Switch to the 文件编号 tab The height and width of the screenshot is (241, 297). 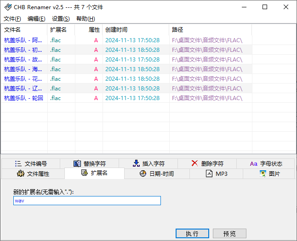click(31, 163)
